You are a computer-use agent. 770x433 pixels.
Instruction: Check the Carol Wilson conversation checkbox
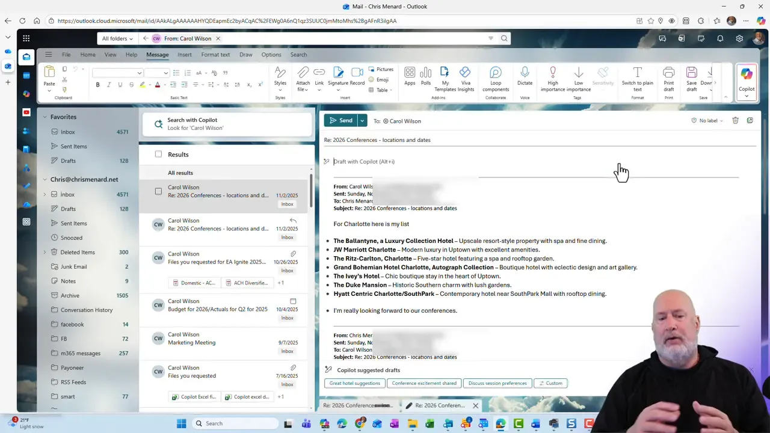tap(158, 191)
